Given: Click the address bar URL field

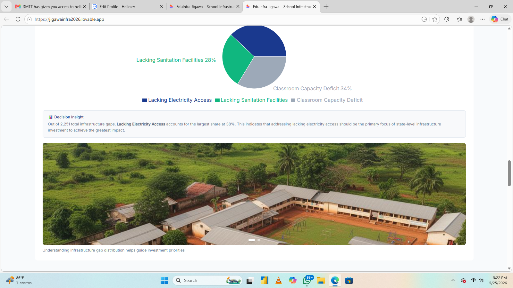Looking at the screenshot, I should (x=224, y=19).
